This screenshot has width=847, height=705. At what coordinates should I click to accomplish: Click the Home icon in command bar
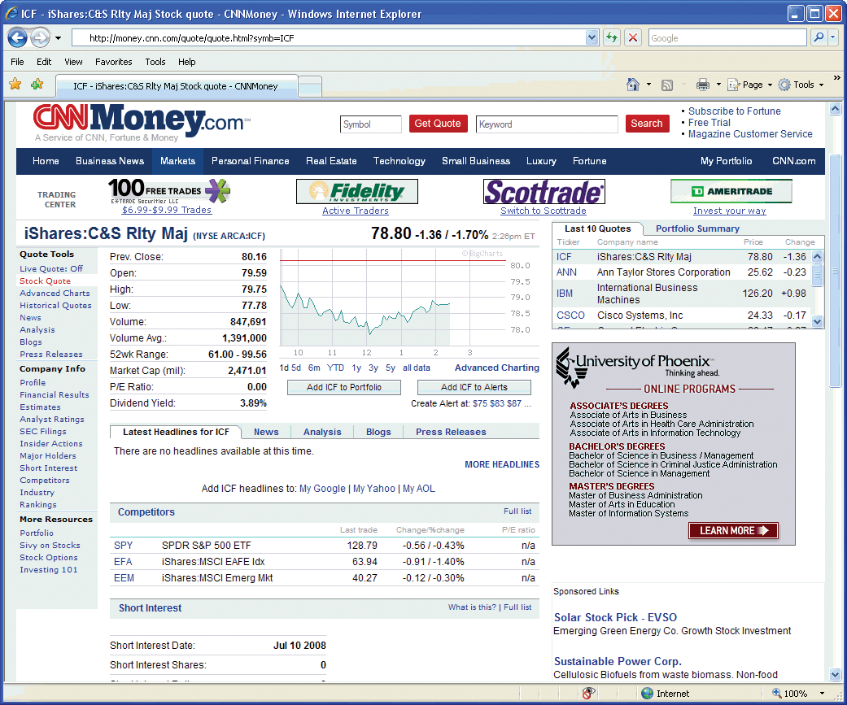pos(633,85)
